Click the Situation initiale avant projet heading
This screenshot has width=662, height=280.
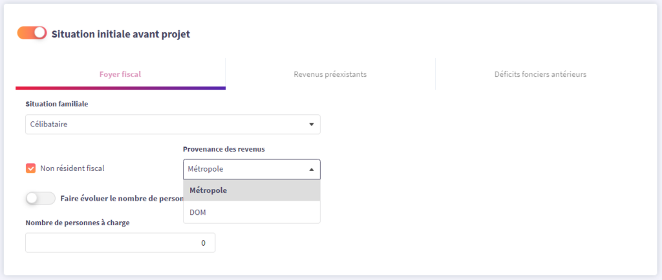click(120, 34)
